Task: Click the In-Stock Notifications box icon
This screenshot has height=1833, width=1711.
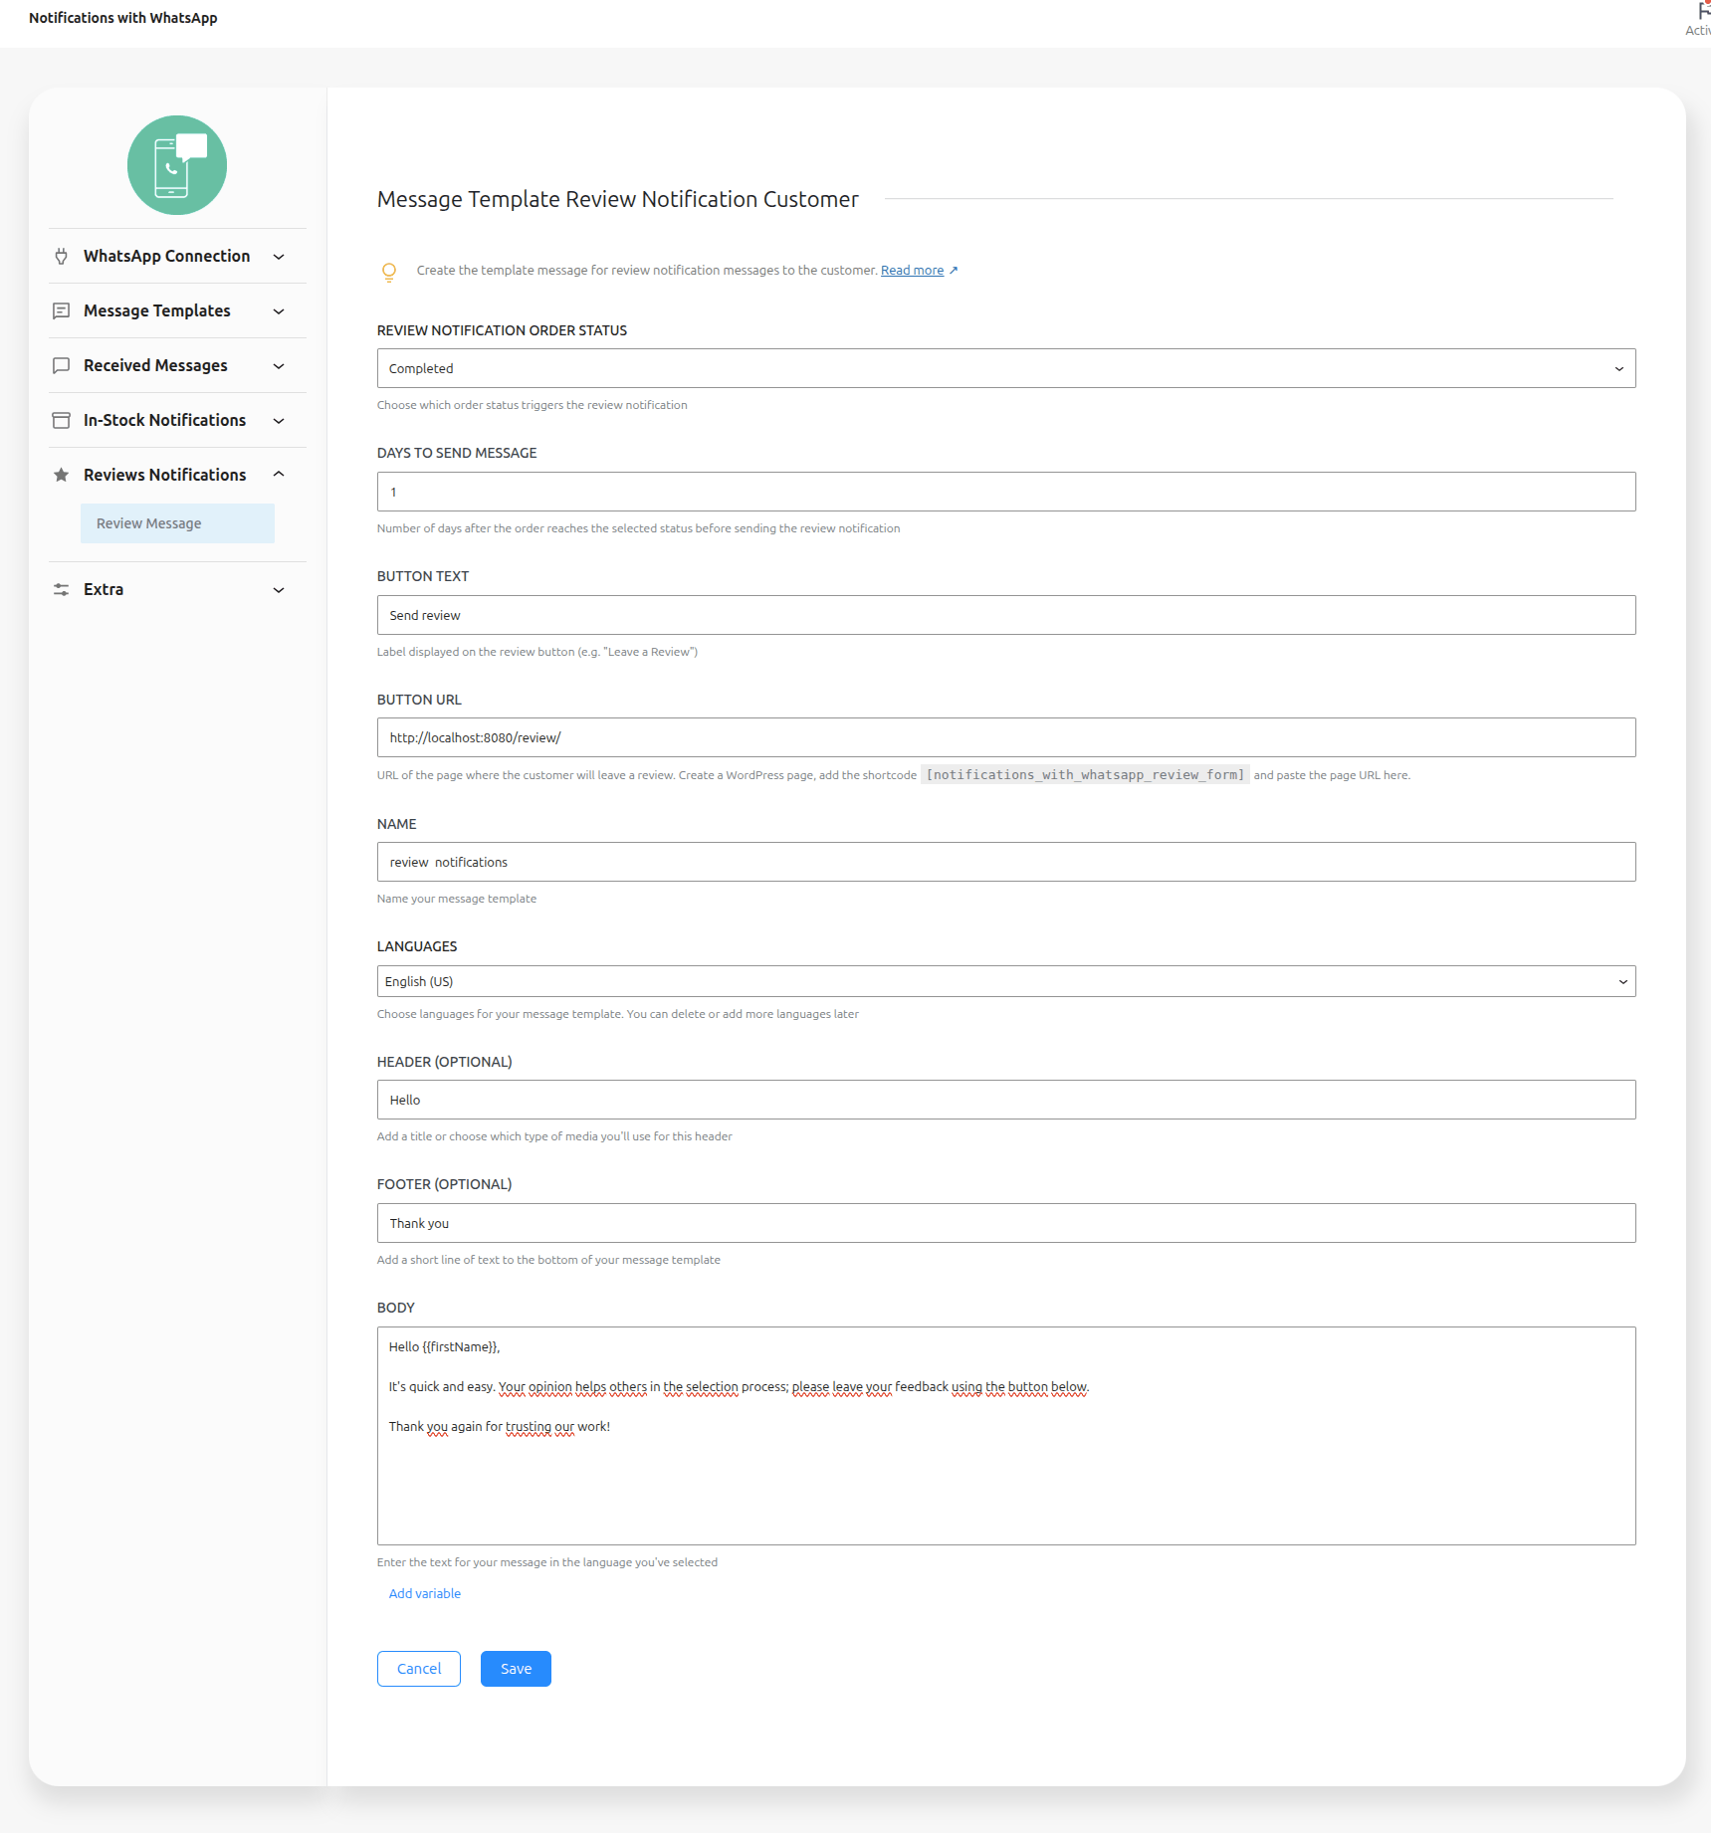Action: coord(62,421)
